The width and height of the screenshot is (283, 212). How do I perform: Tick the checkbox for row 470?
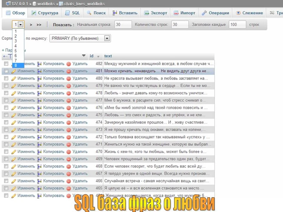coord(6,151)
